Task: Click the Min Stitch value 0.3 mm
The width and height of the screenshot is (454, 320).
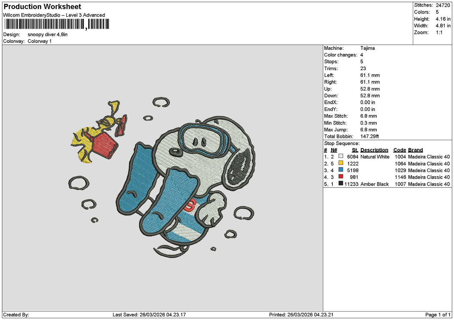Action: point(369,123)
